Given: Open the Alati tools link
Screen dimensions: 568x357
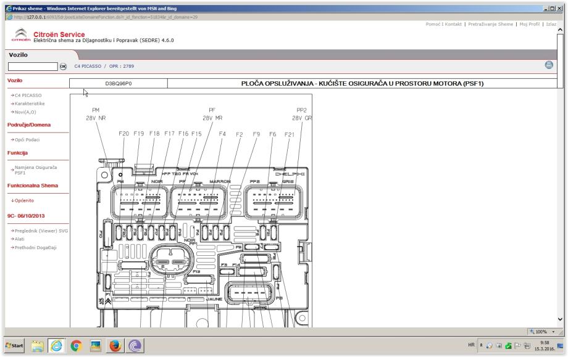Looking at the screenshot, I should 19,238.
